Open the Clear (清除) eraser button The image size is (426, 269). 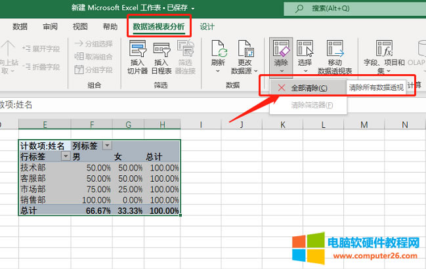(x=281, y=51)
